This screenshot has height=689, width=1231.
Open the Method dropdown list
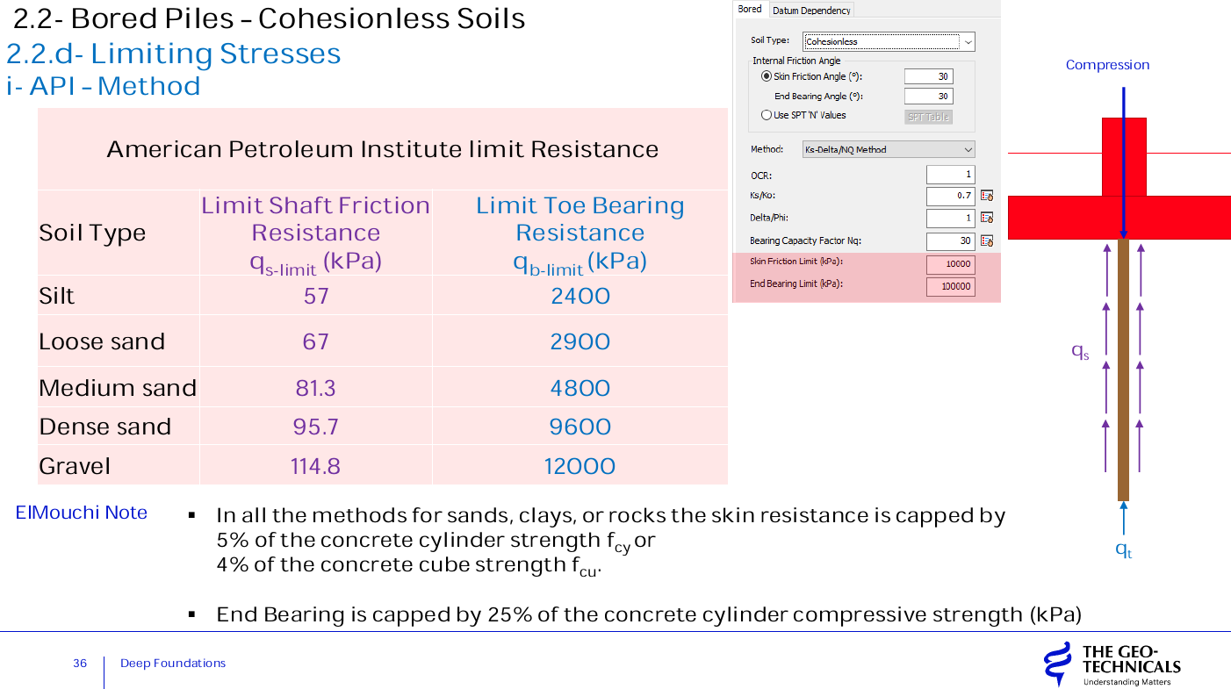pyautogui.click(x=968, y=150)
